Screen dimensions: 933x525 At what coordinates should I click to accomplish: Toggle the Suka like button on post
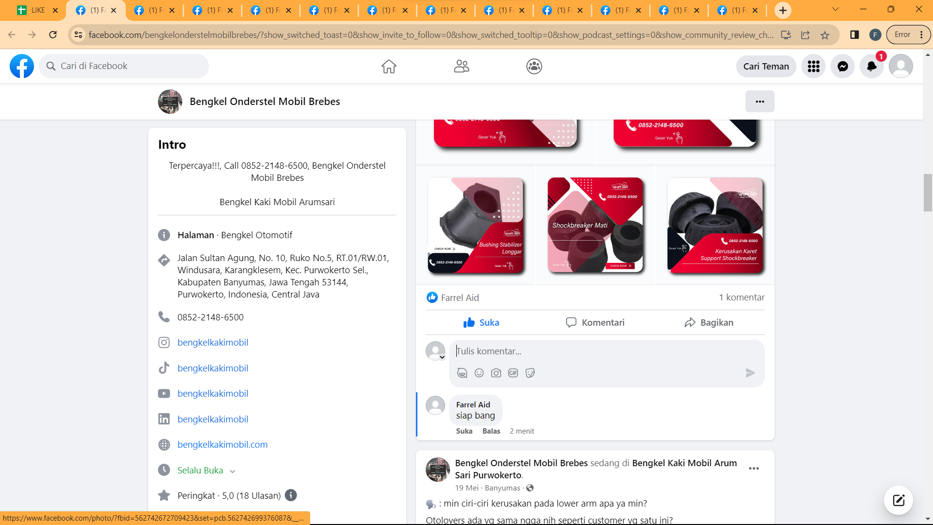[x=481, y=322]
